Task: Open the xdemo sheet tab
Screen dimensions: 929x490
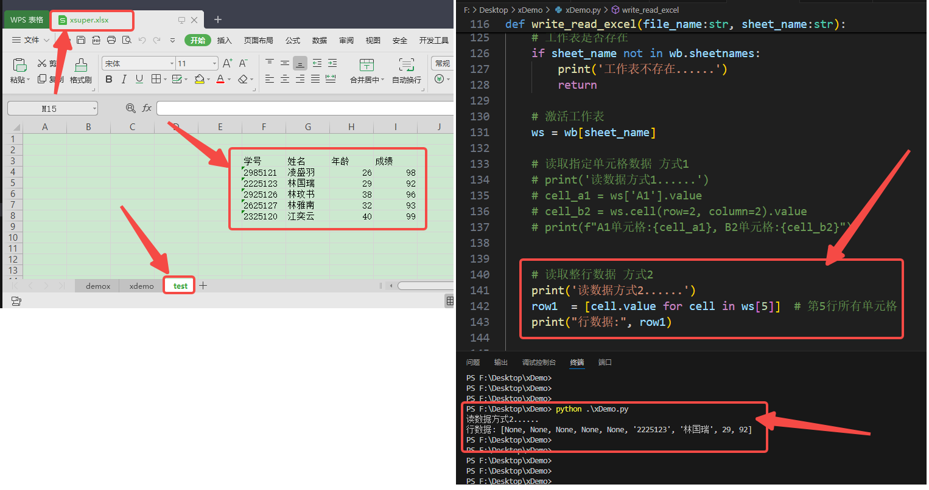Action: tap(141, 286)
